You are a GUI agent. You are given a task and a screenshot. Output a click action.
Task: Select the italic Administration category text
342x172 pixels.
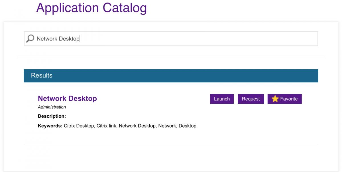tap(52, 107)
